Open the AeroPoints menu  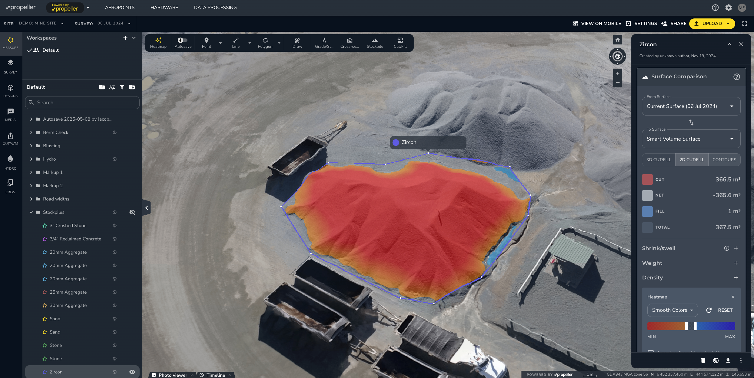120,8
